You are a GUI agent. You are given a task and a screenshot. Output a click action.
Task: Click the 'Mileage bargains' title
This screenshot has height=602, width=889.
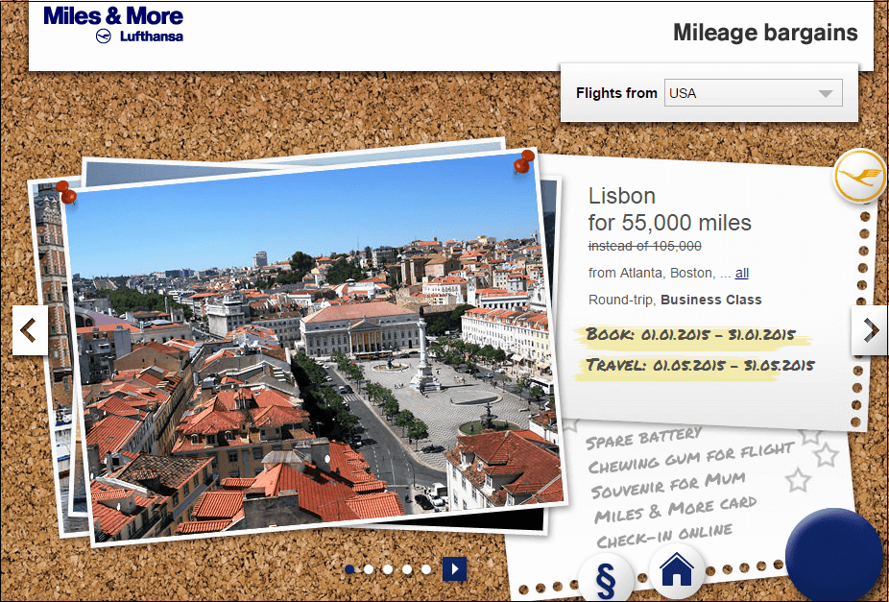[x=765, y=33]
